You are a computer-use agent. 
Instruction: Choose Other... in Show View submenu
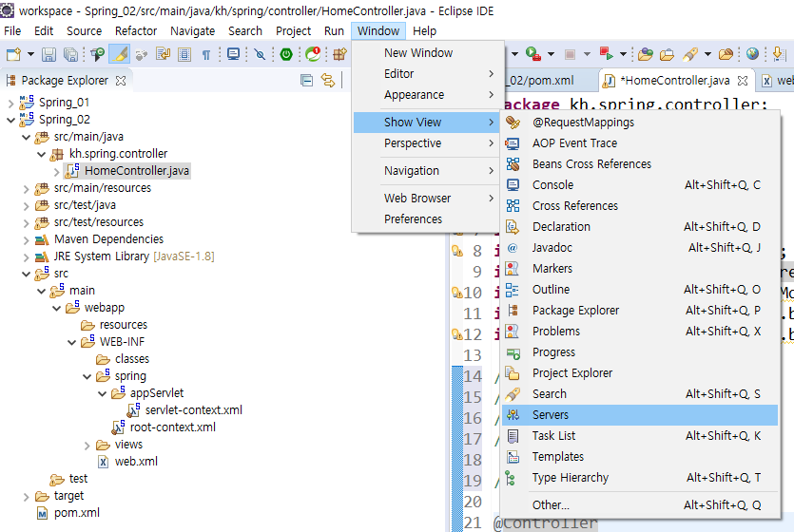(x=640, y=504)
